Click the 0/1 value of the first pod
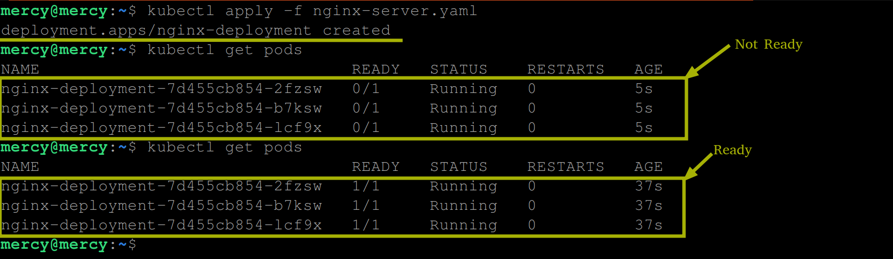Image resolution: width=893 pixels, height=259 pixels. click(x=366, y=89)
